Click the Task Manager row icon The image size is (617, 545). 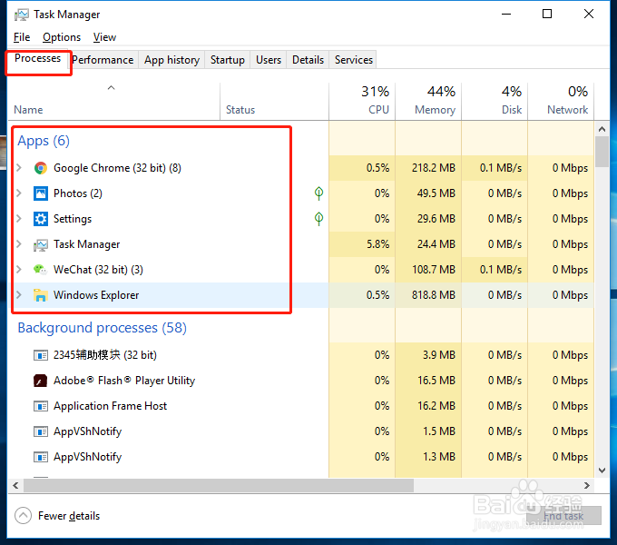click(x=41, y=244)
